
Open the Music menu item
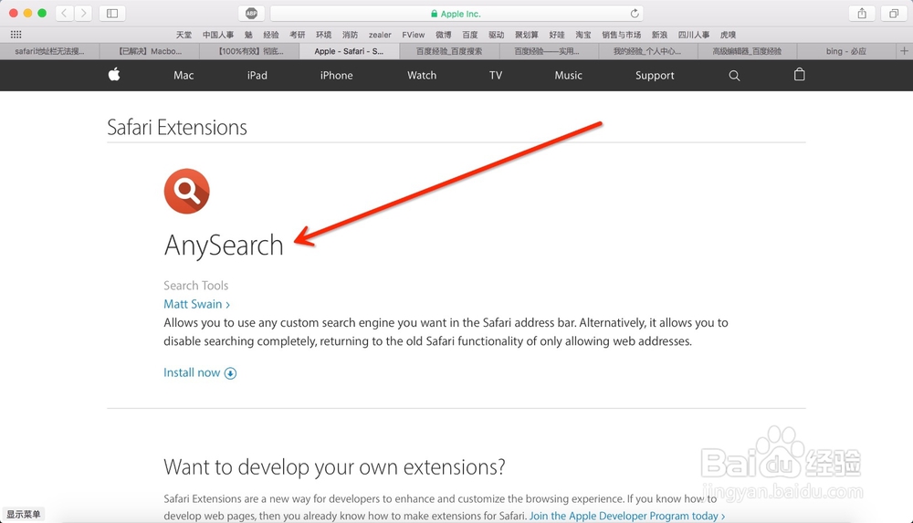[x=568, y=75]
